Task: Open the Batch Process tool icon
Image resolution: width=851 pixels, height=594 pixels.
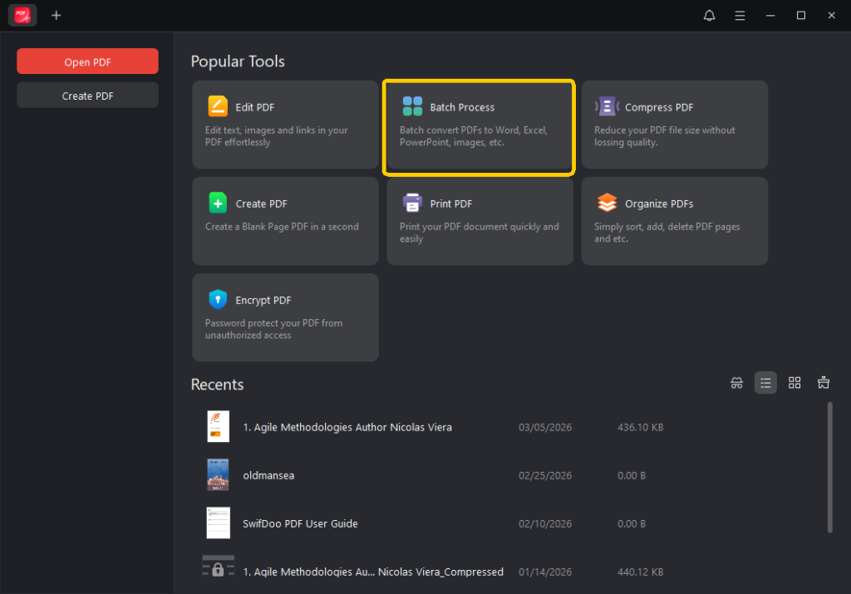Action: pyautogui.click(x=412, y=107)
